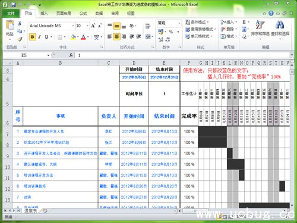
Task: Click the Copy icon
Action: click(20, 31)
